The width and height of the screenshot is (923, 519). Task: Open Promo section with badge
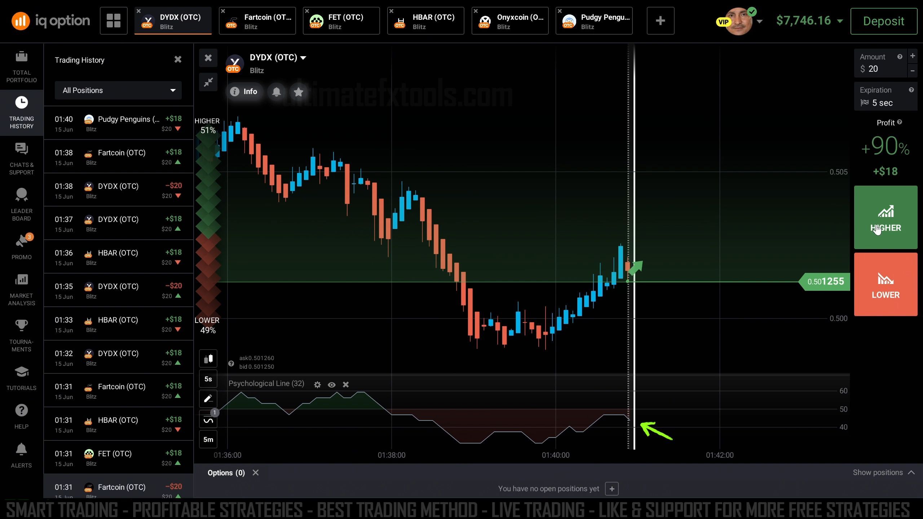coord(22,247)
